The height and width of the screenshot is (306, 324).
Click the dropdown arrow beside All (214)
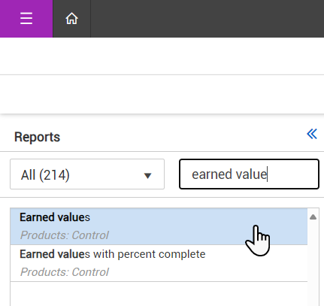(x=148, y=176)
